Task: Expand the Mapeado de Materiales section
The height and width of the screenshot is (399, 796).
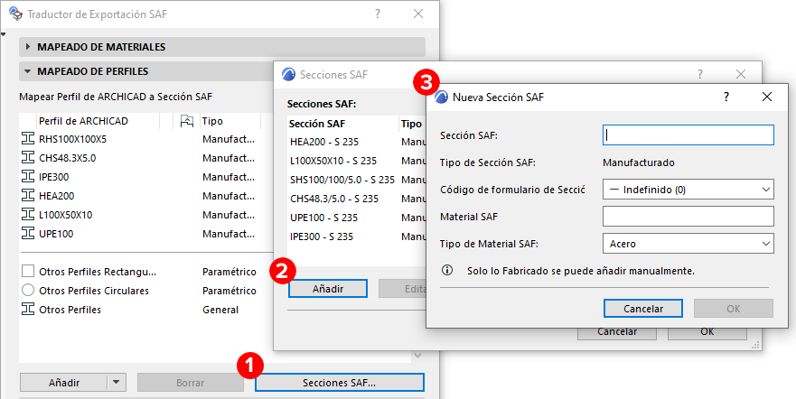Action: pos(27,47)
